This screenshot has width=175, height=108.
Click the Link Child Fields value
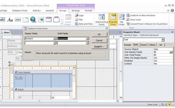(x=163, y=55)
